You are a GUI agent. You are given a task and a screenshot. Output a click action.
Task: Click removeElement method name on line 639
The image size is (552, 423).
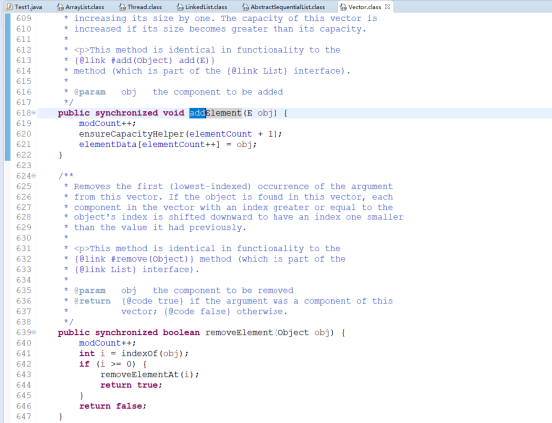[239, 332]
